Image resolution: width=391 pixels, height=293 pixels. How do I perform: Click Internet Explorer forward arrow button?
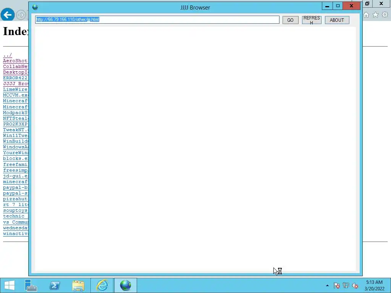21,15
